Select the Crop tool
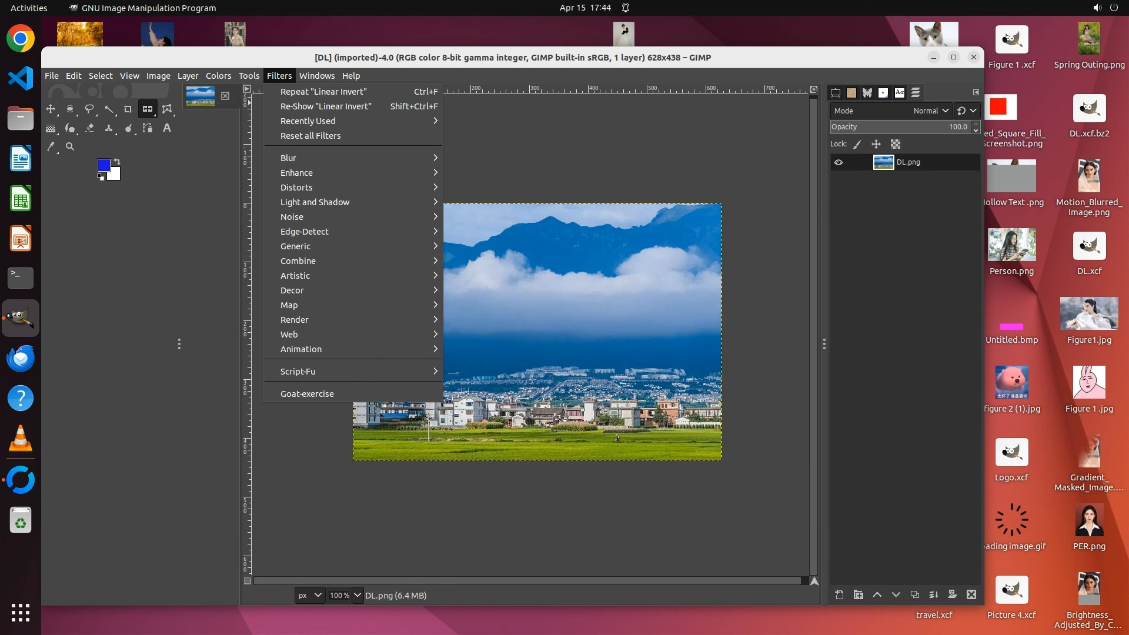 128,109
